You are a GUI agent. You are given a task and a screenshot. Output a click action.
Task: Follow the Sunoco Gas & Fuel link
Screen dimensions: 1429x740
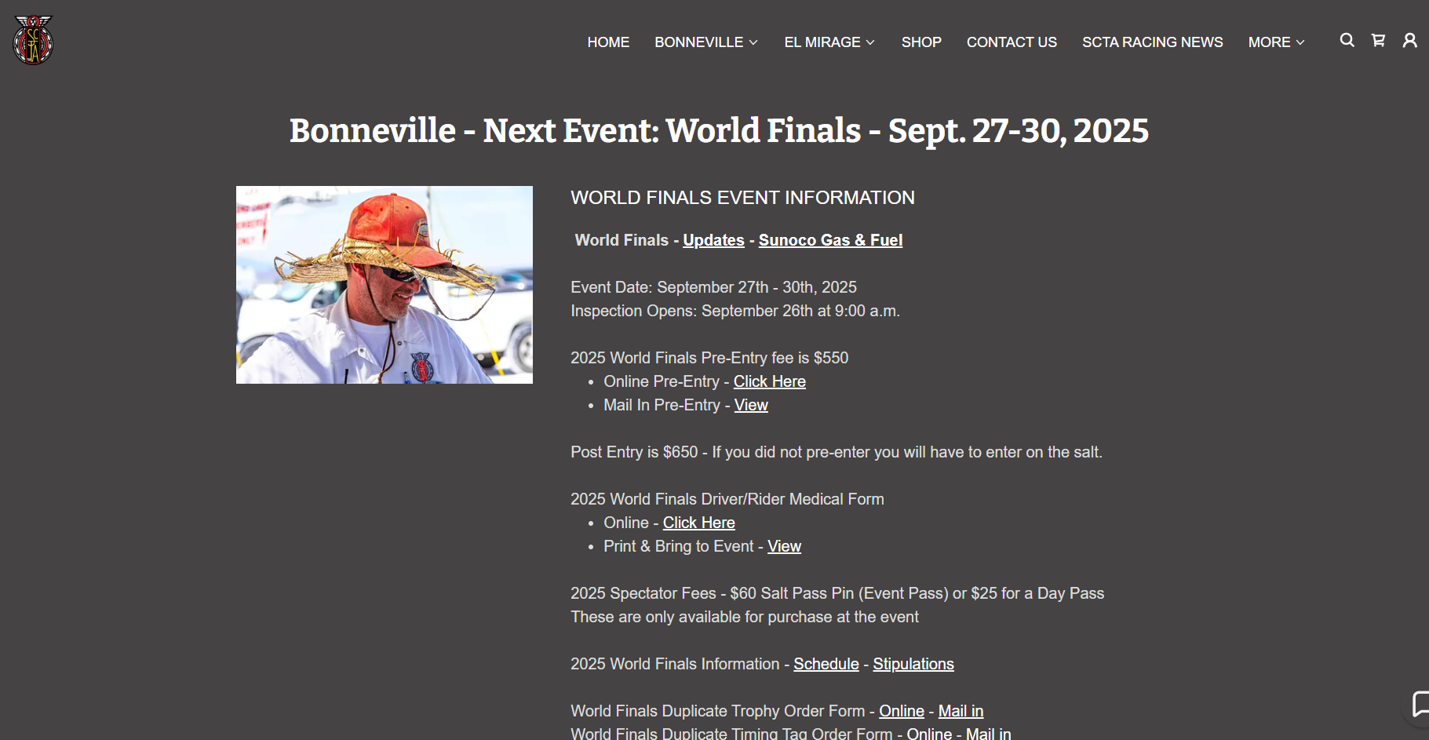[830, 240]
